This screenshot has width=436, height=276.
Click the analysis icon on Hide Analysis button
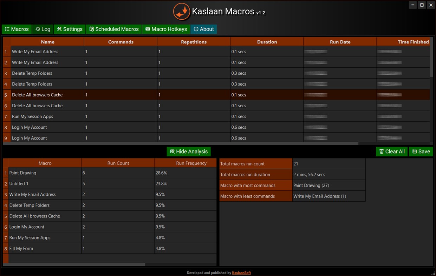pyautogui.click(x=172, y=152)
